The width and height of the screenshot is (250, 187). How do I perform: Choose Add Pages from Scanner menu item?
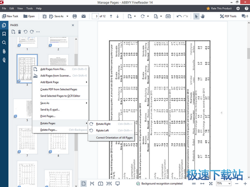tap(60, 75)
